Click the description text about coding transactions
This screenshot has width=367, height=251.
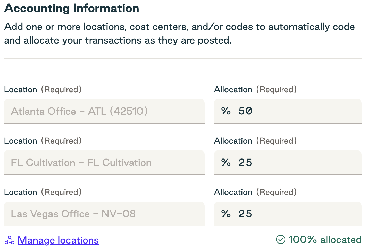coord(179,34)
